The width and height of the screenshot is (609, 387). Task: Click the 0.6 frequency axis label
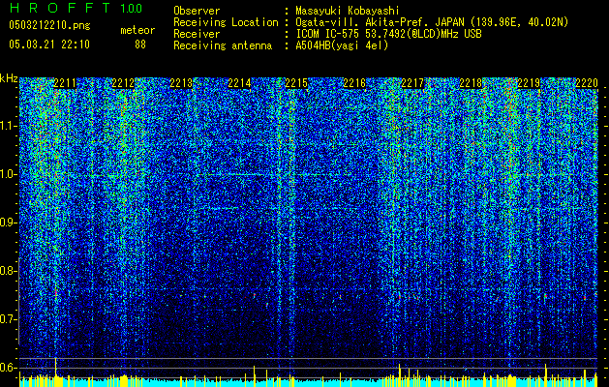click(x=9, y=368)
